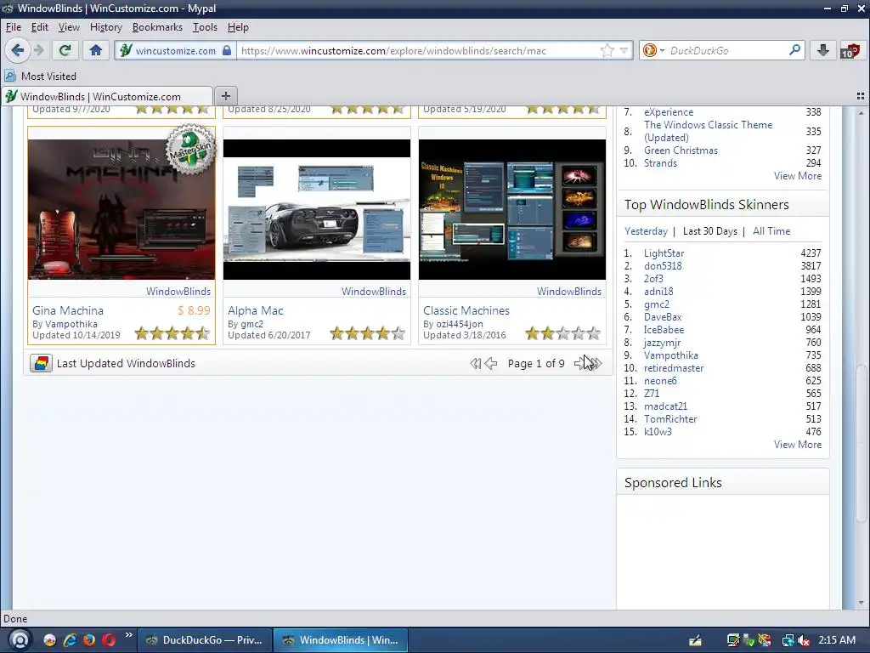
Task: Open the Alpha Mac skin thumbnail
Action: [x=317, y=209]
